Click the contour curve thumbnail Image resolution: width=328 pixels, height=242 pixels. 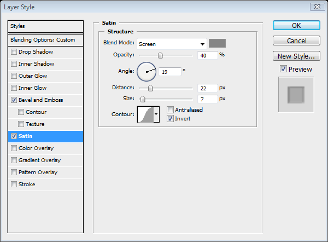(145, 114)
